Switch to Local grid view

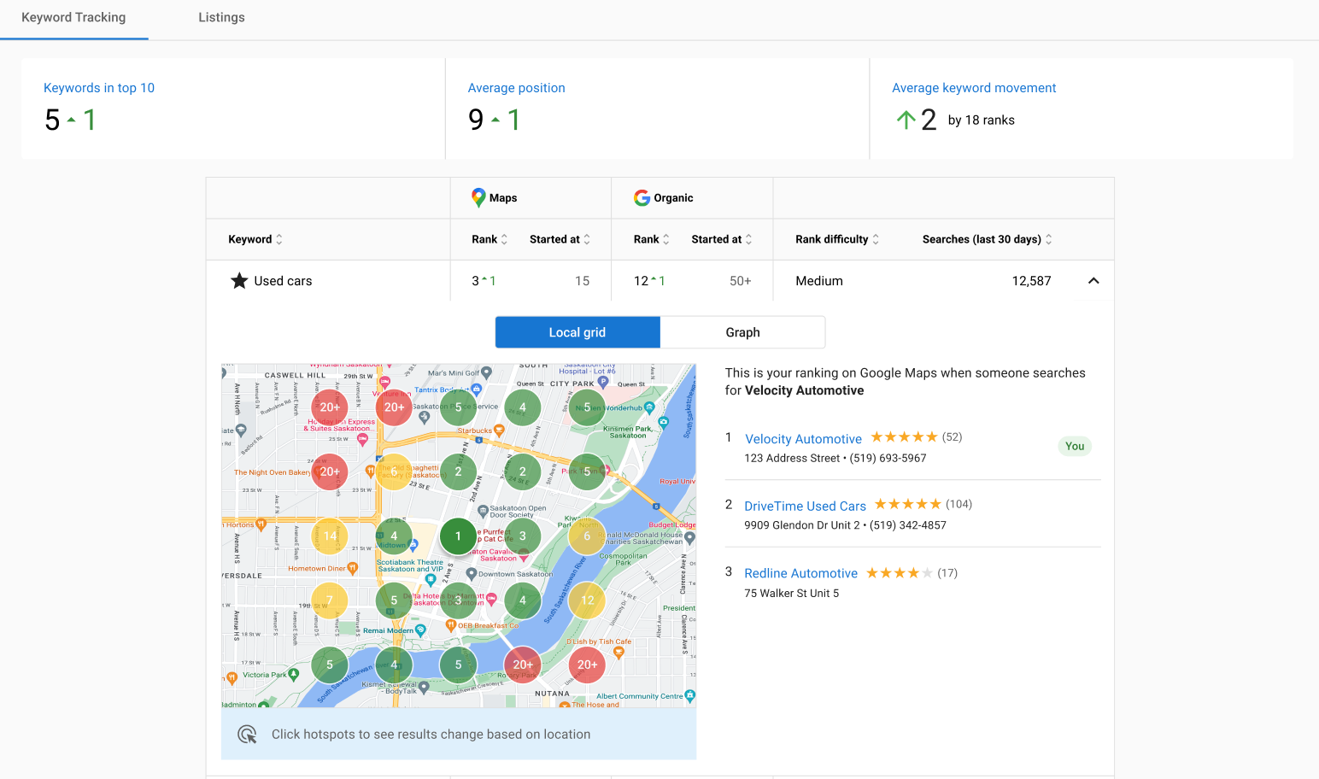pos(577,332)
